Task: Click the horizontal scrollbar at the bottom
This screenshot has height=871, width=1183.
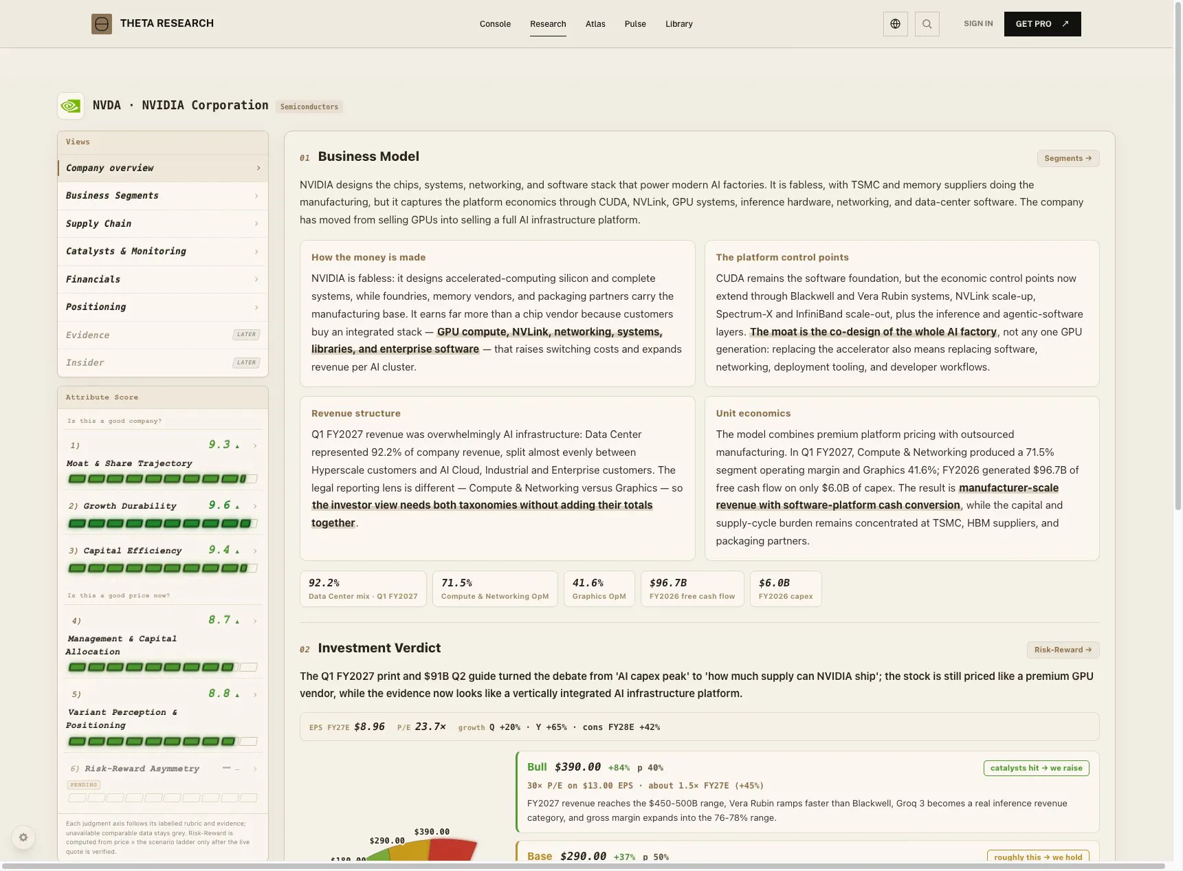Action: 583,866
